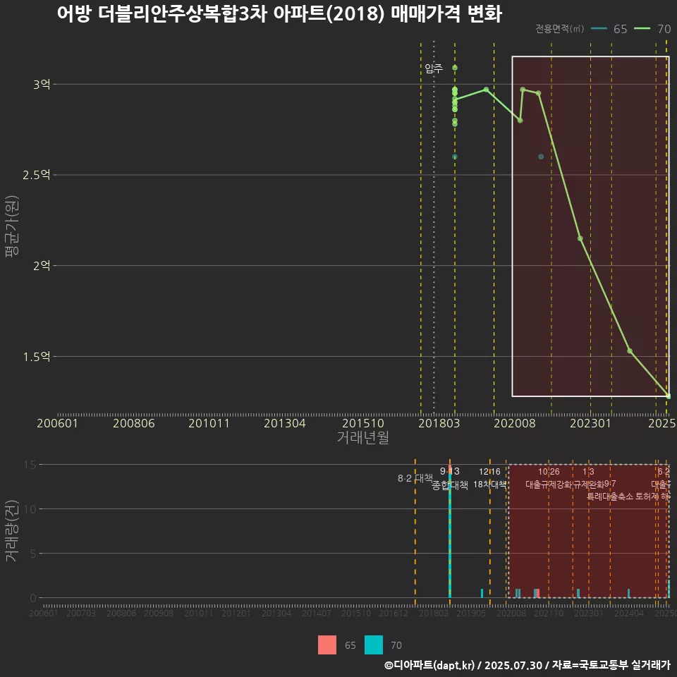The image size is (677, 677).
Task: Click the 거래년월 axis title
Action: (362, 437)
